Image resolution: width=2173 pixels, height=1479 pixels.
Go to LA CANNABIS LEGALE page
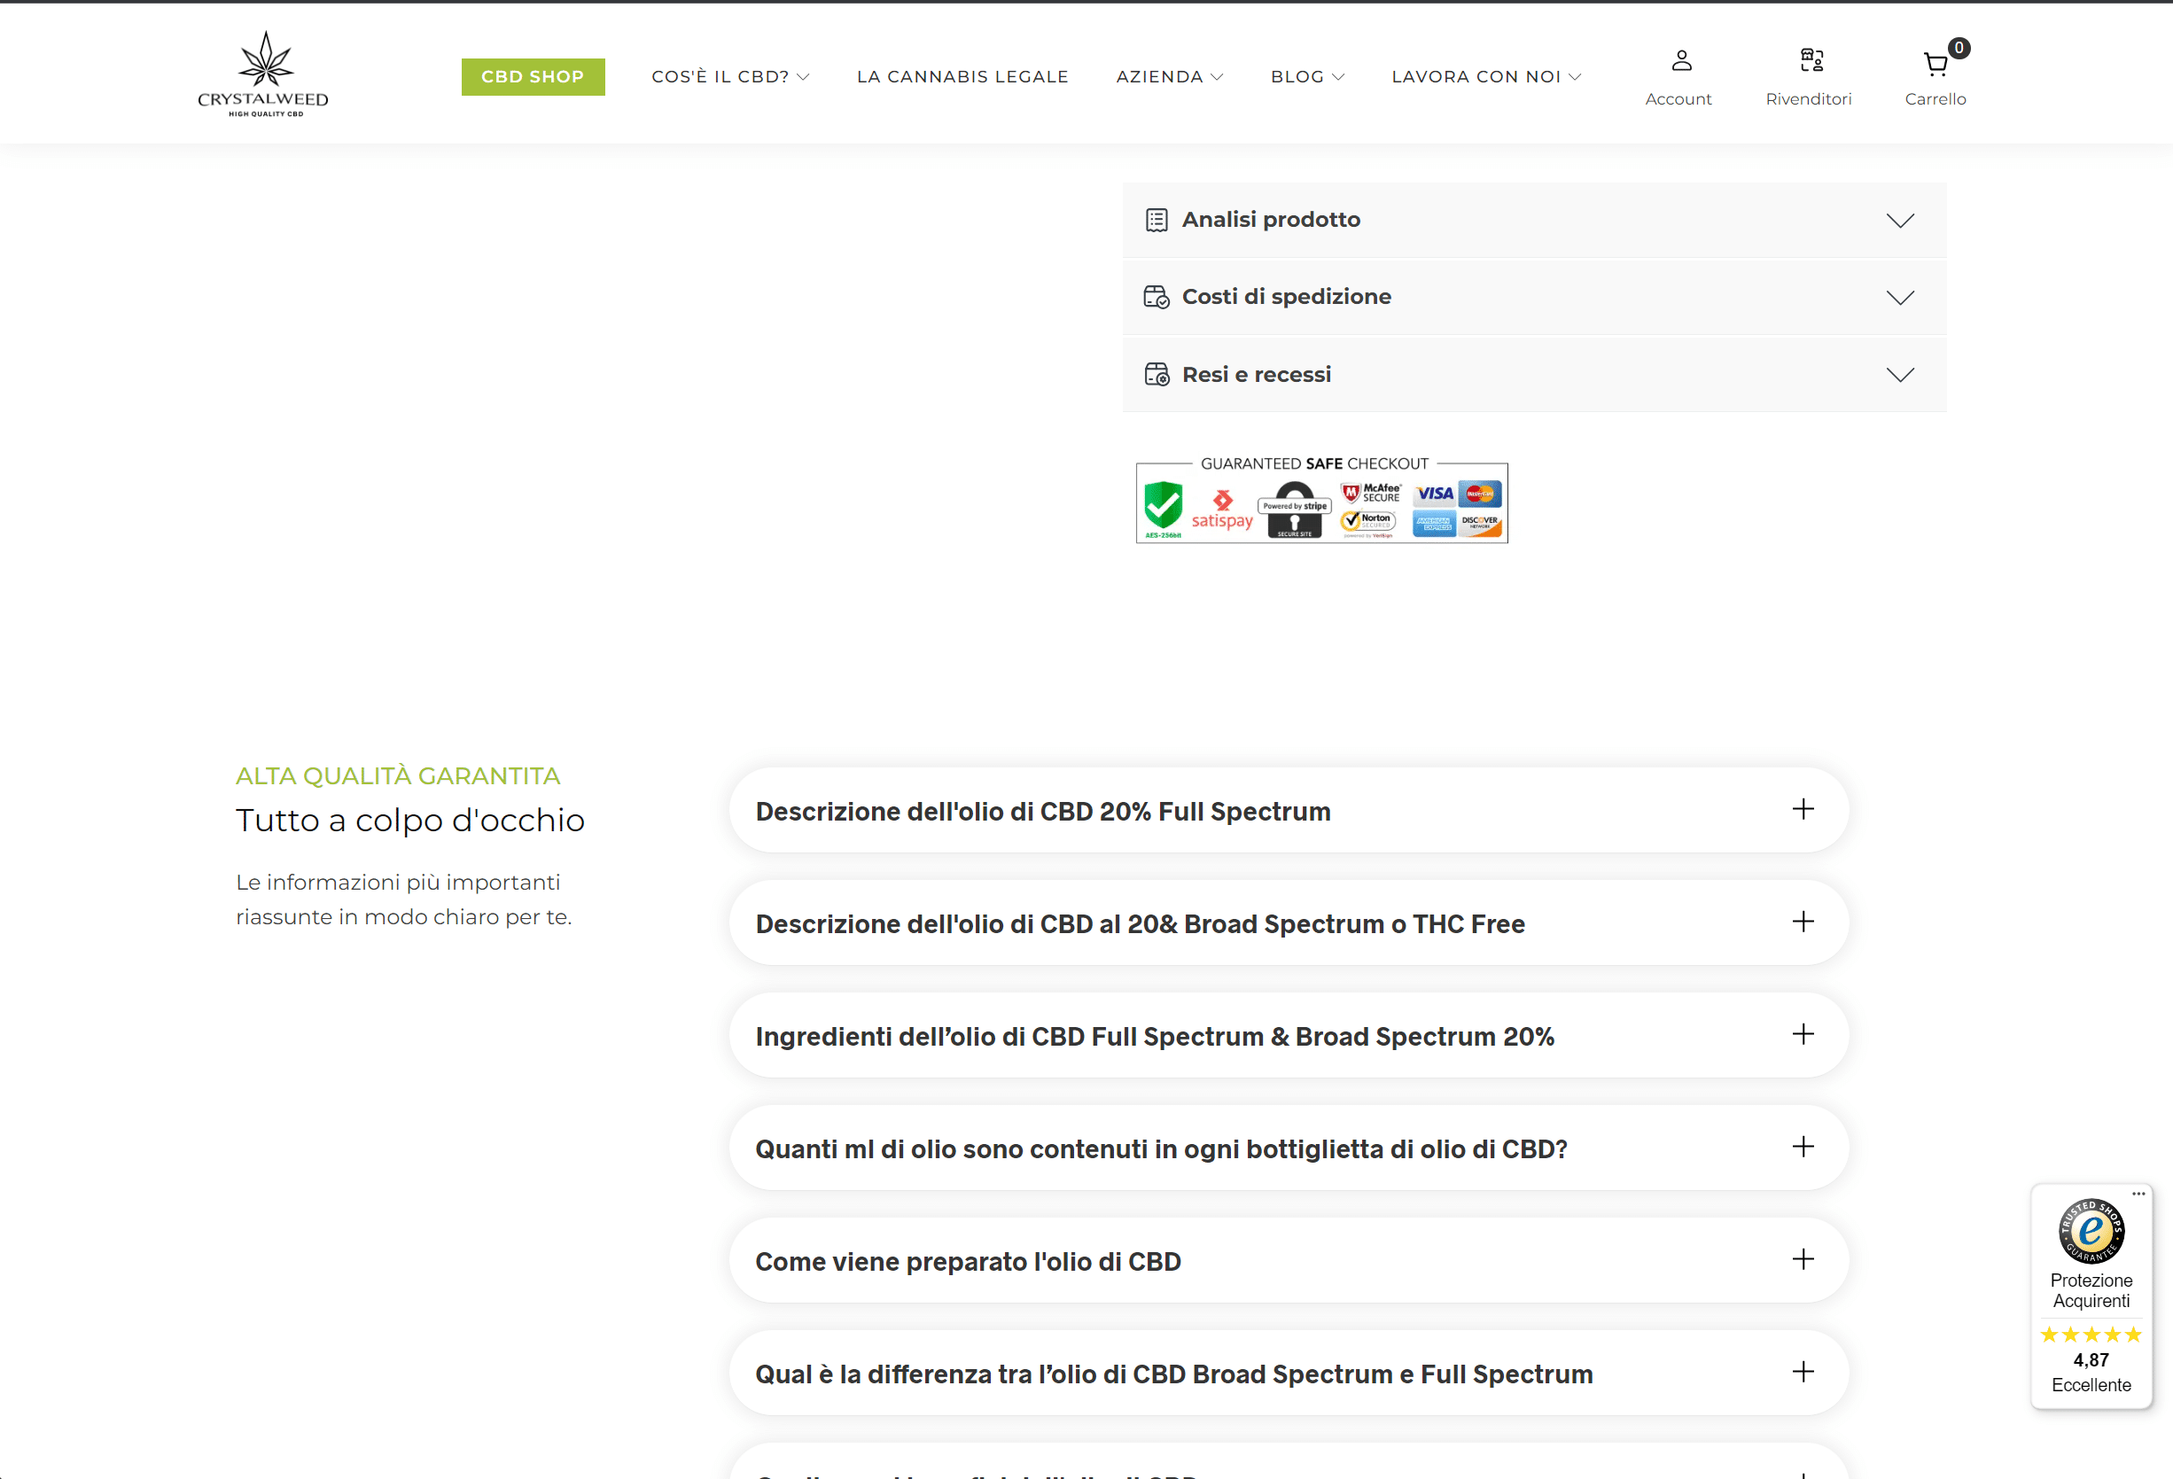962,77
